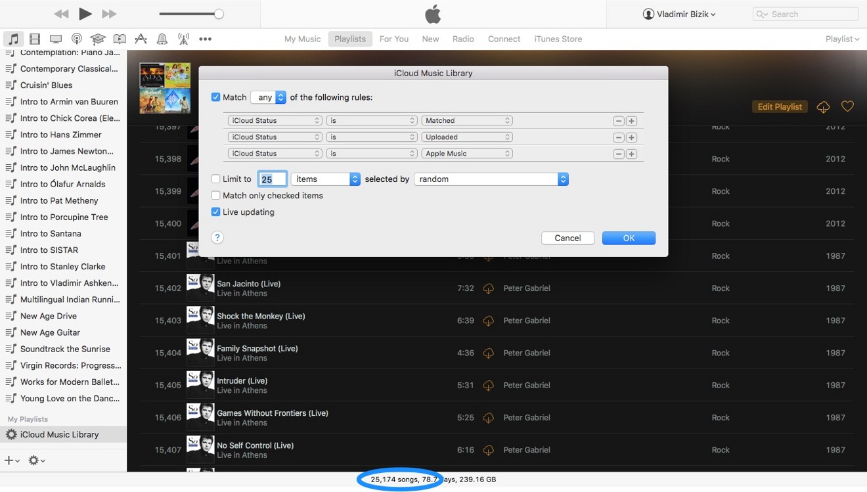
Task: Switch to the Podcasts icon
Action: point(77,39)
